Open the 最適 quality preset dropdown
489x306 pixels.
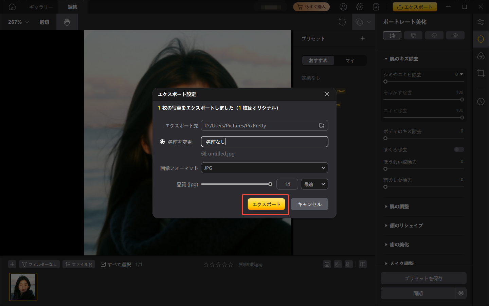314,184
